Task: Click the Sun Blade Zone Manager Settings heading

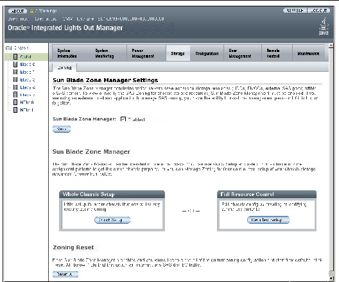Action: [x=105, y=80]
